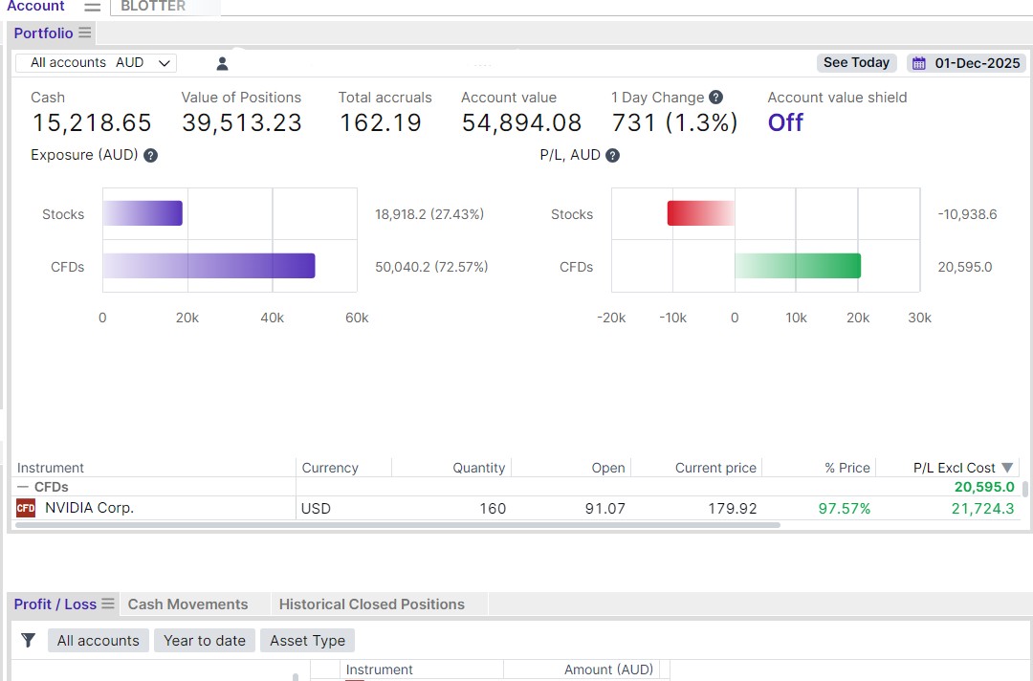Open the Account hamburger menu icon
This screenshot has width=1033, height=681.
coord(92,8)
